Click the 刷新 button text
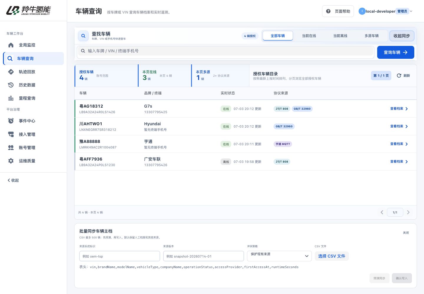Screen dimensions: 424x294 [407, 76]
